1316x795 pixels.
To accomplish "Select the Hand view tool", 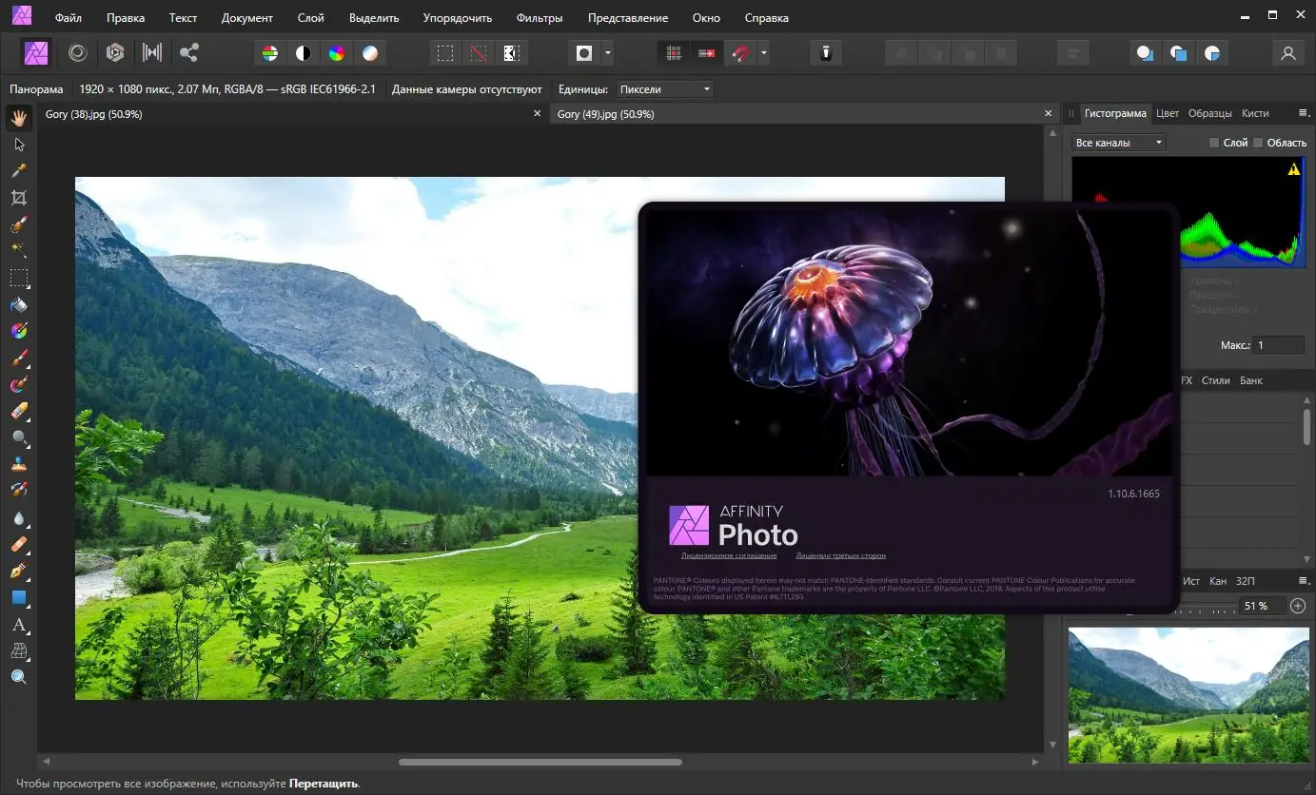I will coord(18,118).
